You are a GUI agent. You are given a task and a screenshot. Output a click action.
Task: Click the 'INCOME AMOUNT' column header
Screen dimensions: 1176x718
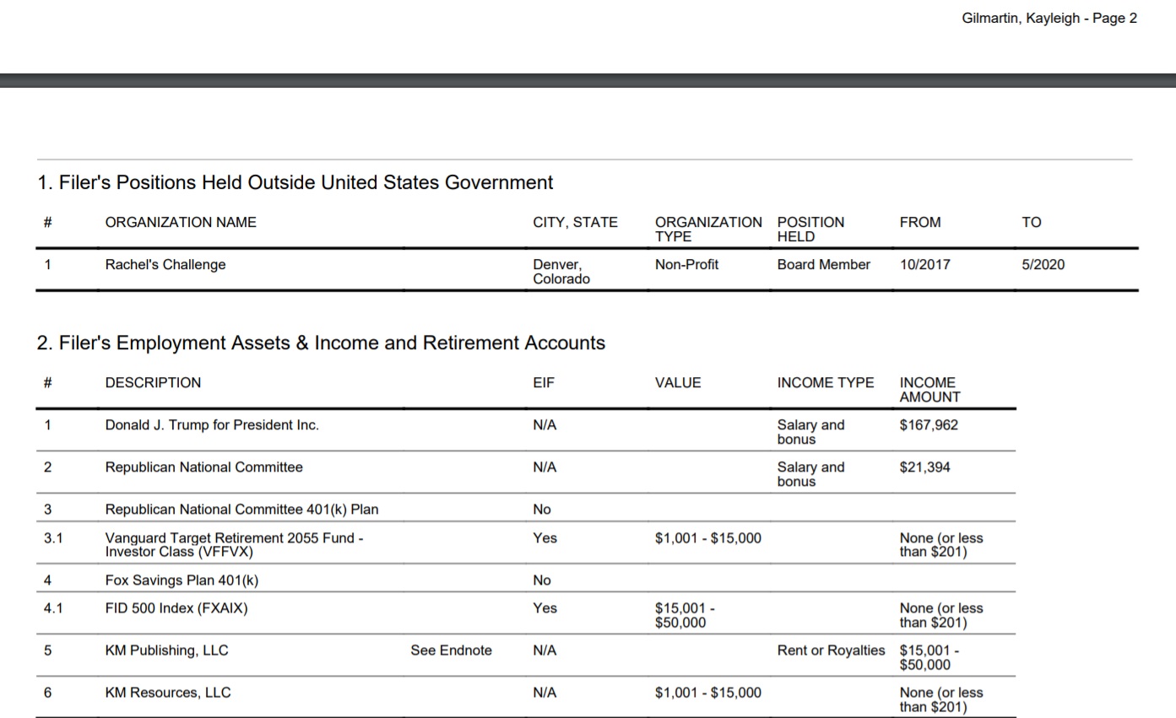[x=929, y=390]
